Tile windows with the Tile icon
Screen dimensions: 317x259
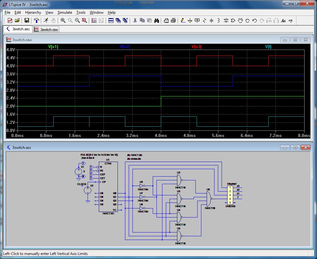(111, 20)
